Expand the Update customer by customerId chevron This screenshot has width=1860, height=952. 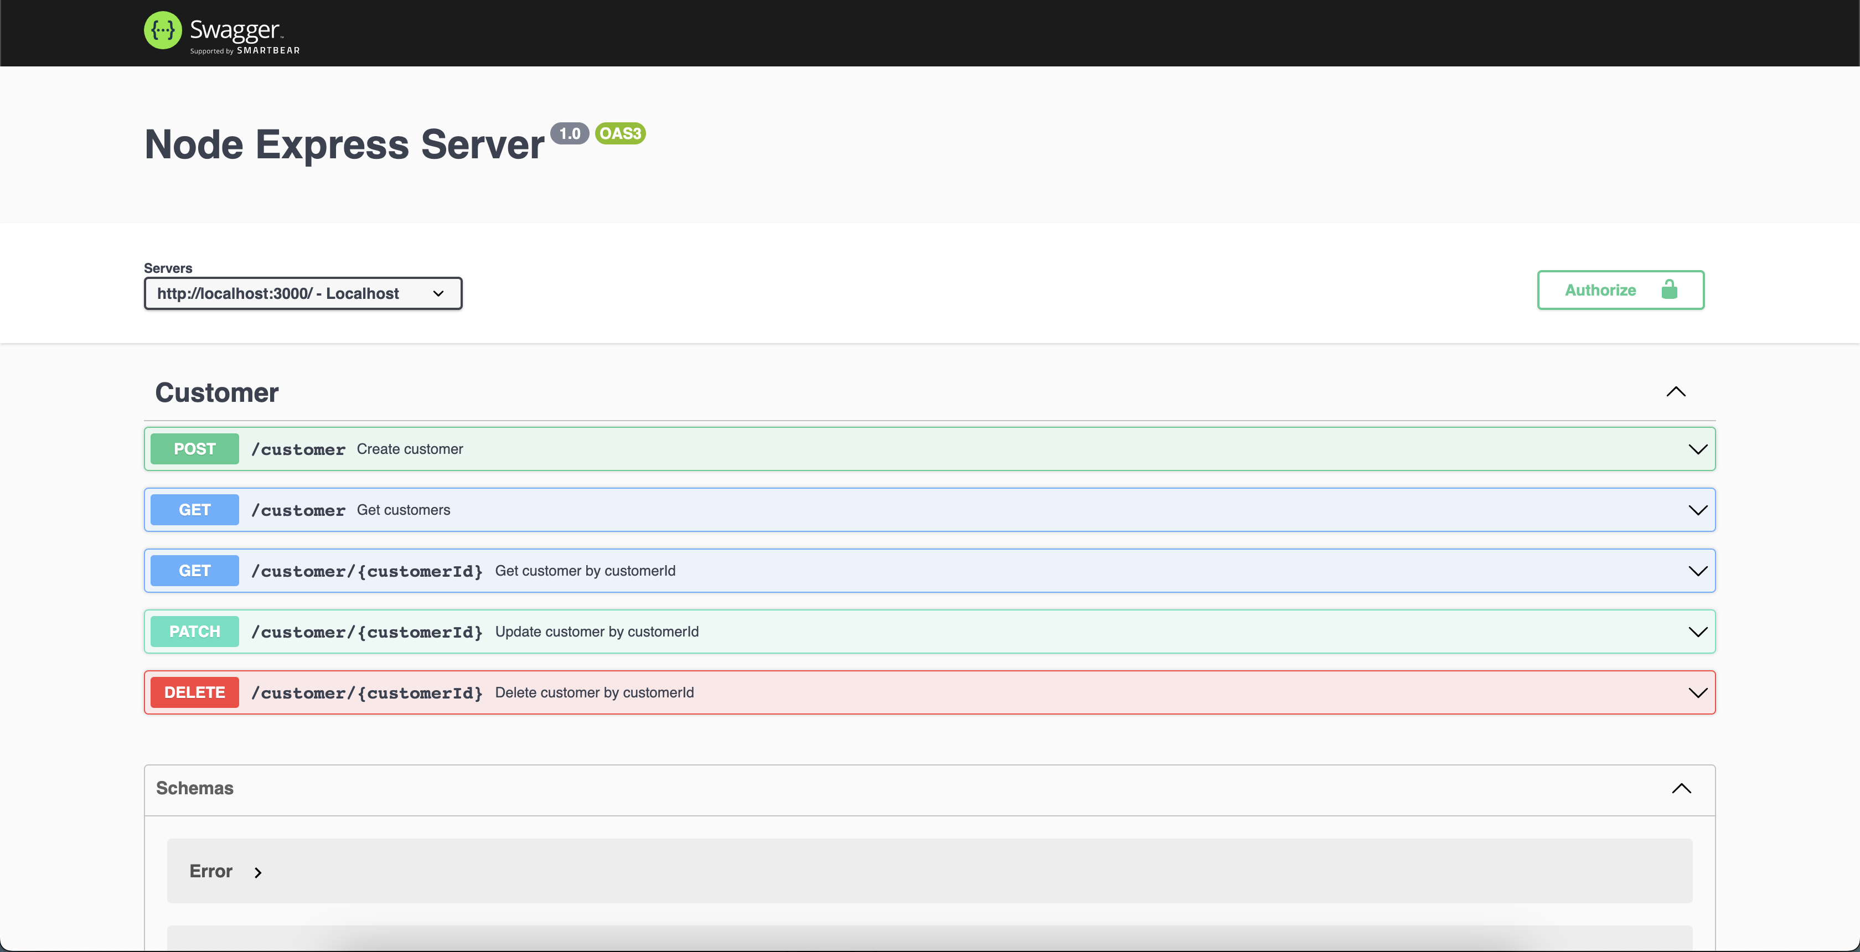coord(1698,632)
